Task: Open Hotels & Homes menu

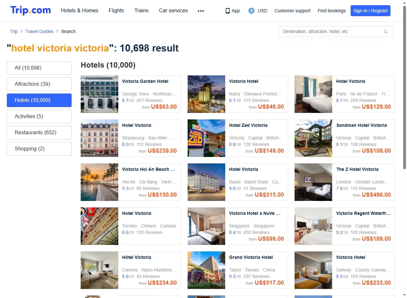Action: 80,11
